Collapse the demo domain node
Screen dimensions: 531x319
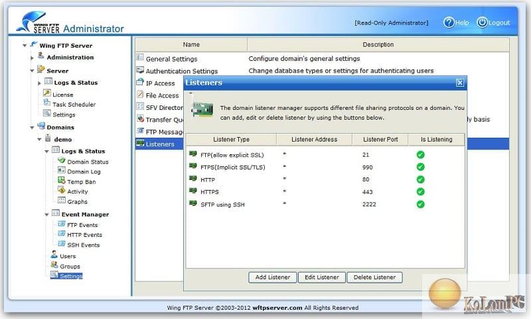point(39,140)
